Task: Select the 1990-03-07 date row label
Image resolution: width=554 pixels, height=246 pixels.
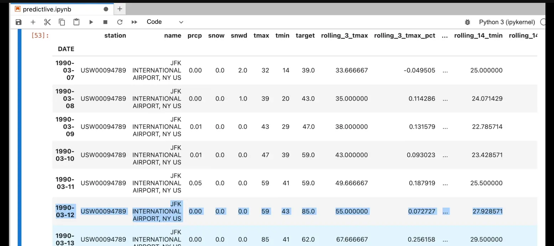Action: (x=65, y=70)
